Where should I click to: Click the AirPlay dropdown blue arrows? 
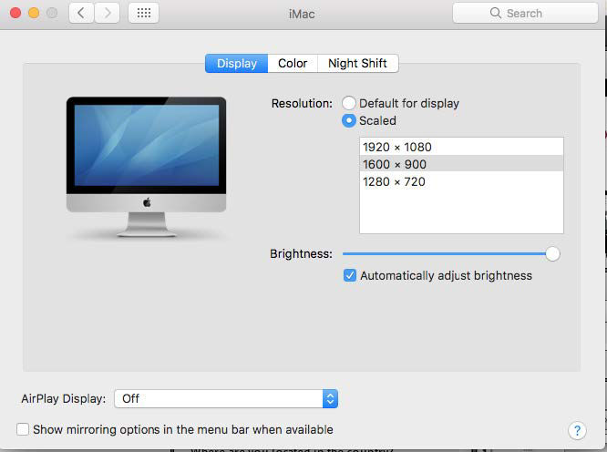pyautogui.click(x=330, y=398)
